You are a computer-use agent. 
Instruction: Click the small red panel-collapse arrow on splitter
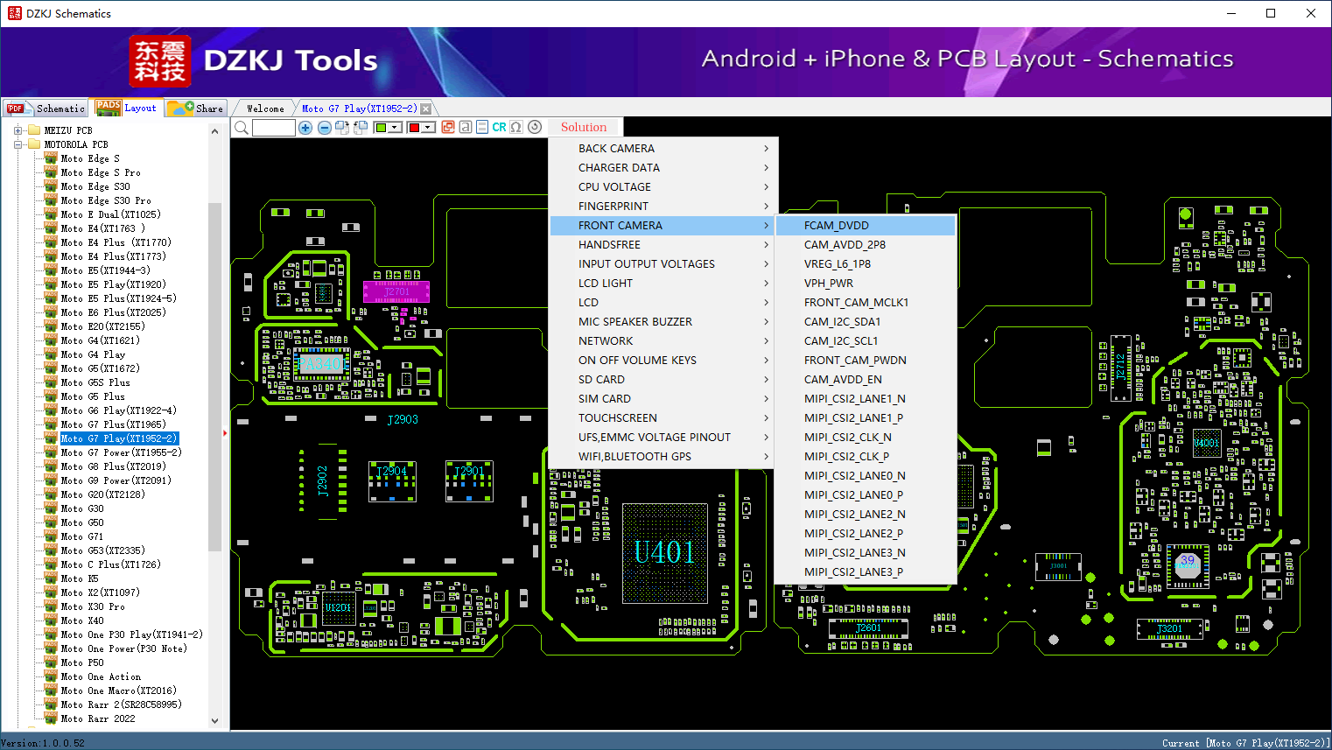[225, 433]
